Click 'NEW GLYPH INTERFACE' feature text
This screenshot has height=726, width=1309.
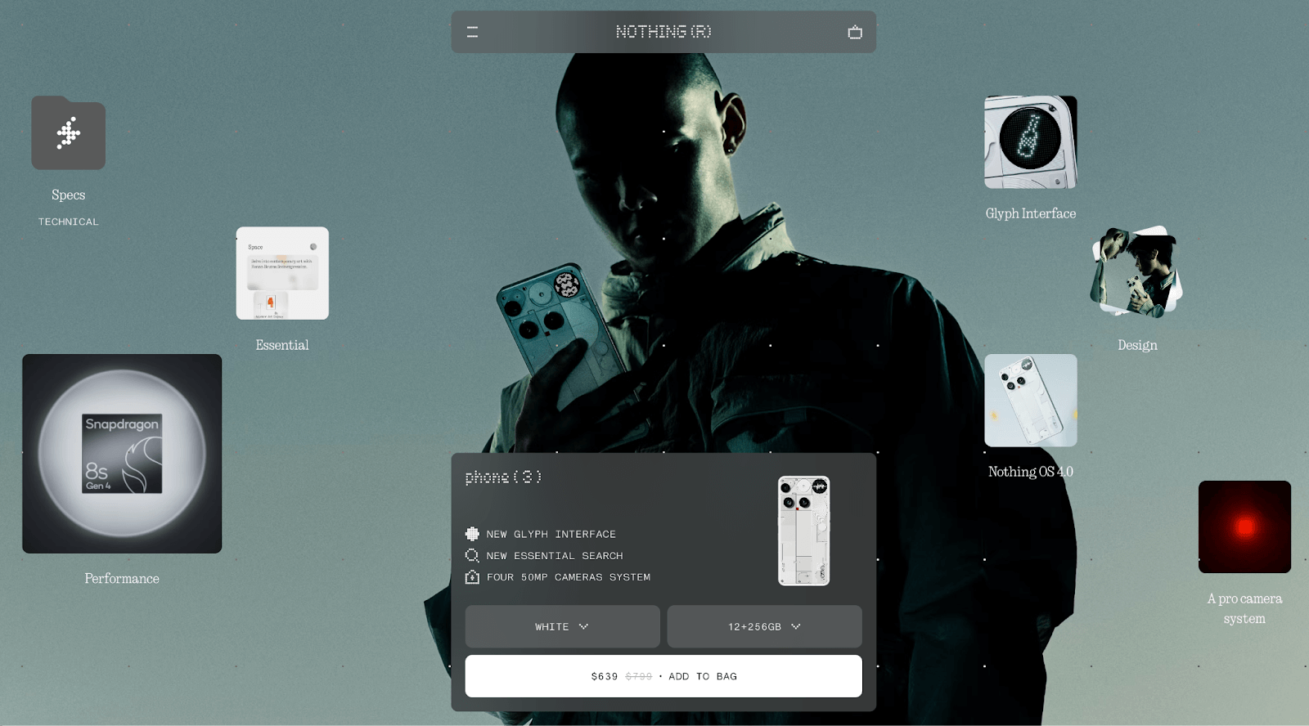[551, 534]
